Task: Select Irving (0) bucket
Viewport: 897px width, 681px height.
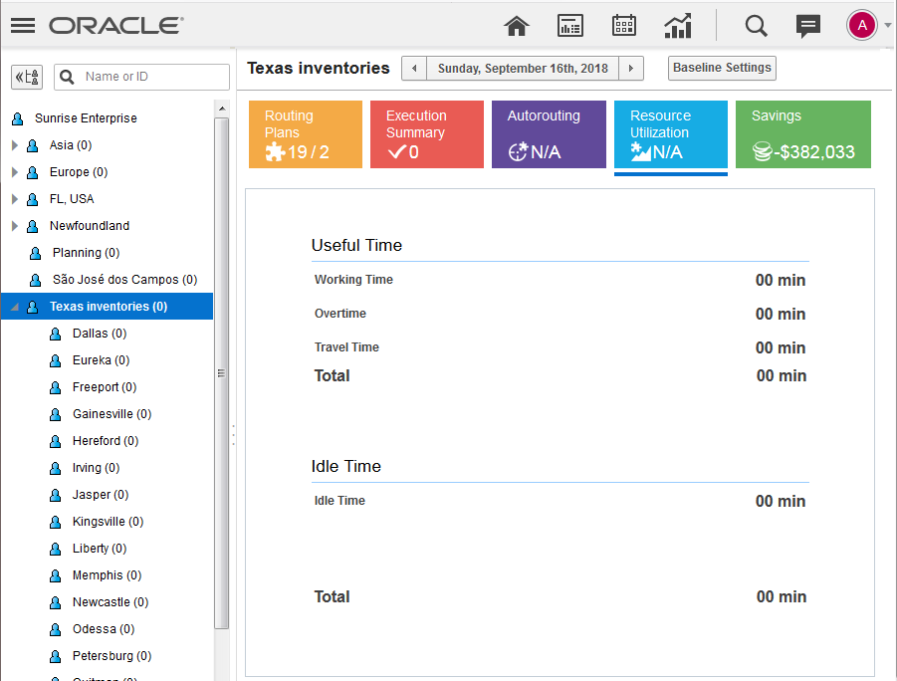Action: [x=96, y=468]
